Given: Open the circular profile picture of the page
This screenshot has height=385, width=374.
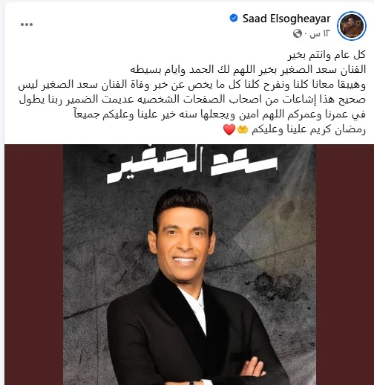Looking at the screenshot, I should (x=352, y=26).
